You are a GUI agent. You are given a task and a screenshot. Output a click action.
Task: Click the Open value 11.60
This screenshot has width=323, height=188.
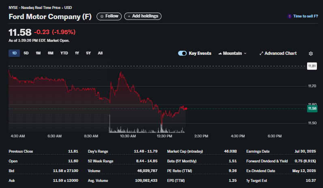[73, 161]
